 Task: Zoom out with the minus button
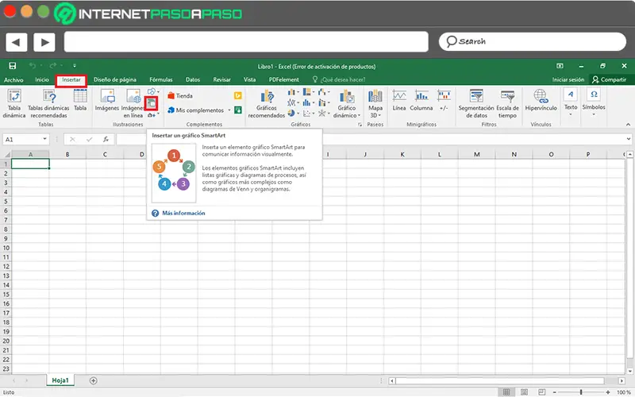[x=554, y=392]
